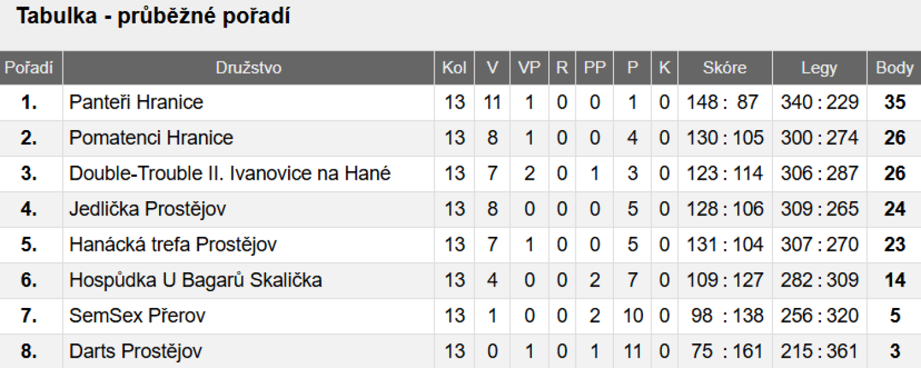Click the 215 : 361 legs cell
Viewport: 921px width, 368px height.
click(819, 351)
